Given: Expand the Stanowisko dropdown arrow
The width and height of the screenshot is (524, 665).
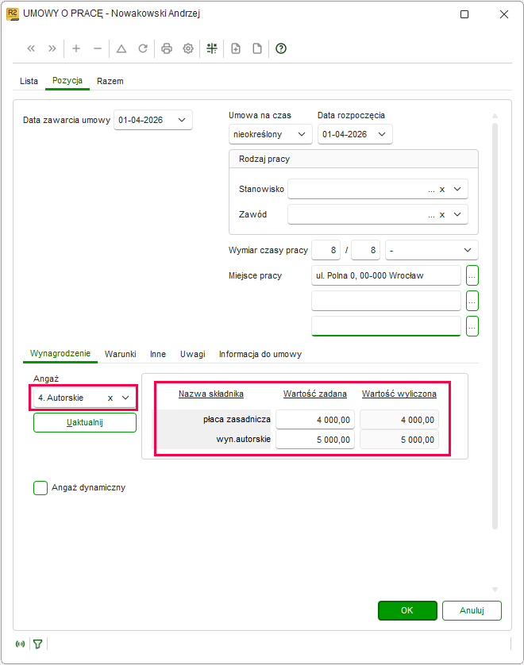Looking at the screenshot, I should pyautogui.click(x=457, y=189).
